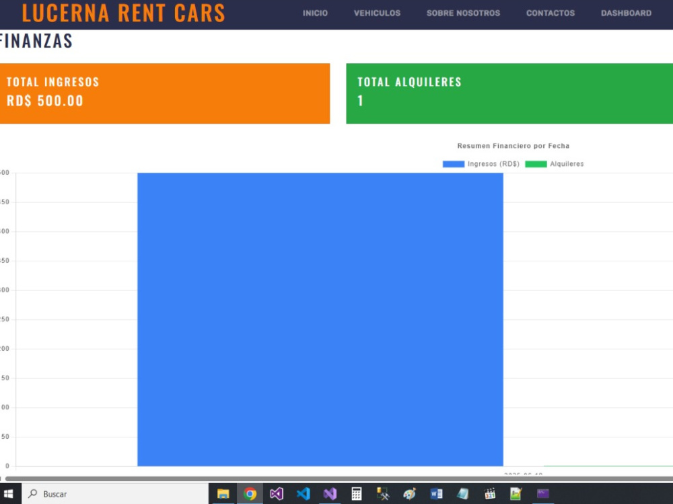
Task: Click the Buscar taskbar search box
Action: click(x=115, y=494)
